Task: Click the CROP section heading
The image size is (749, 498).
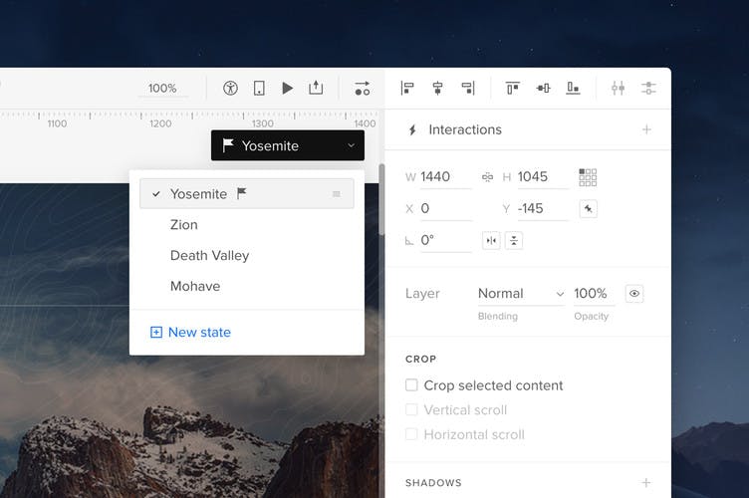Action: pos(421,359)
